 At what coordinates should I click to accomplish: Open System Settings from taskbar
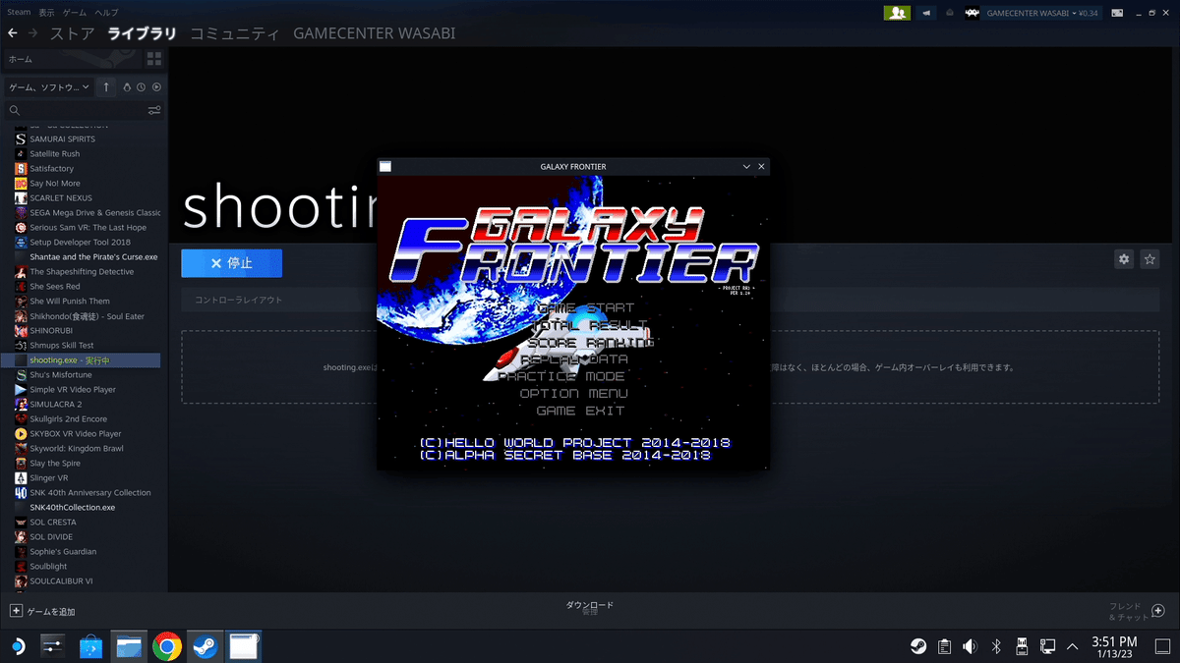52,645
